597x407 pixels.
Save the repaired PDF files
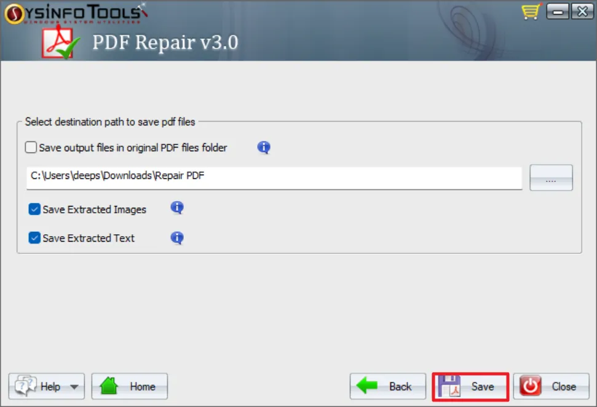click(x=470, y=387)
